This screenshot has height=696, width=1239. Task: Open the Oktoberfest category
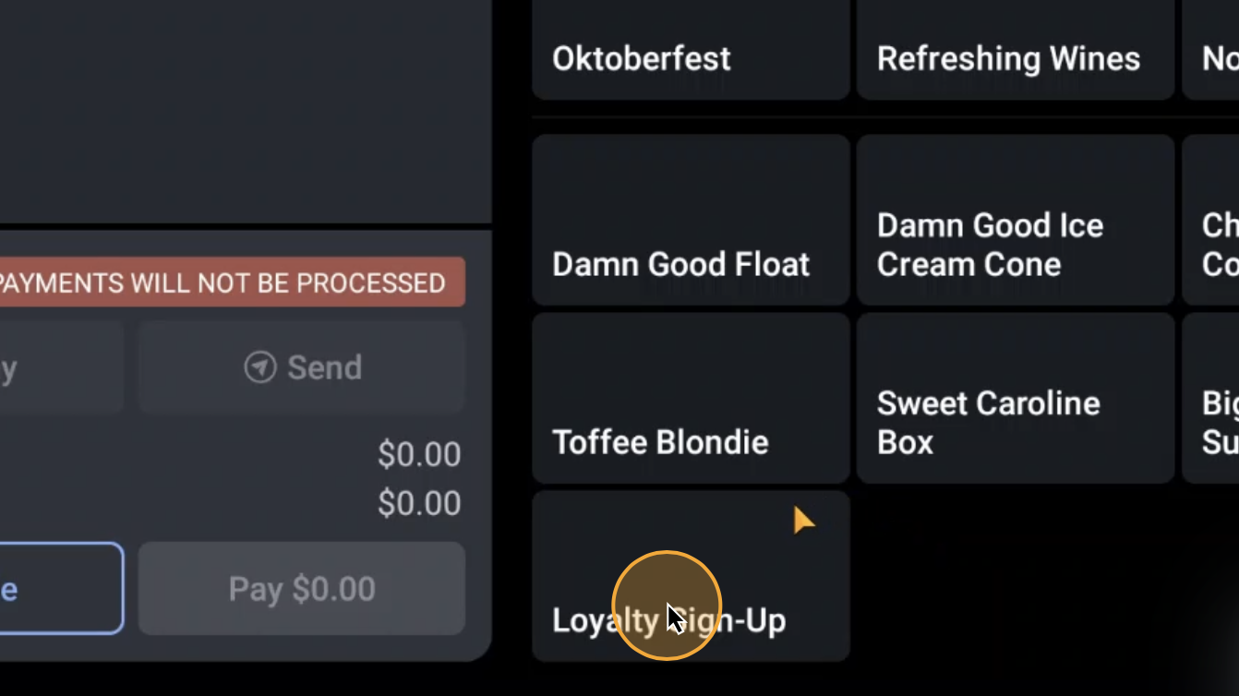click(690, 50)
